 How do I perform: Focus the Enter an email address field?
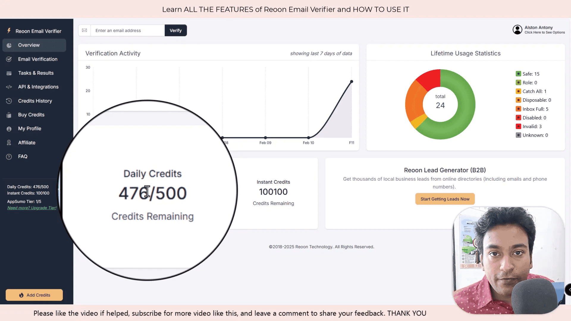click(128, 30)
